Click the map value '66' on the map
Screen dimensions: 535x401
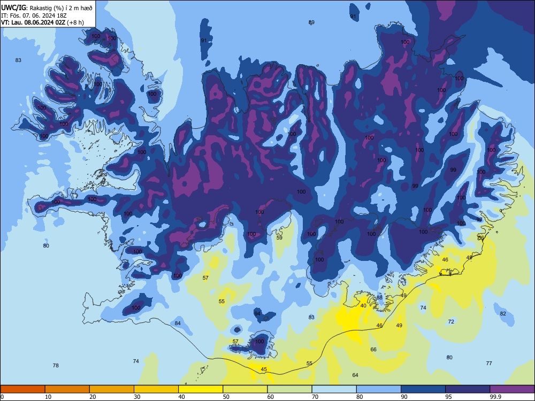click(373, 350)
